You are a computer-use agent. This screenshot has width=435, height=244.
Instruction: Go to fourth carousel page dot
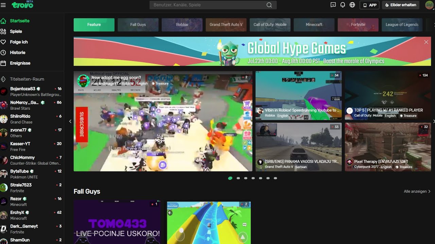click(x=253, y=178)
